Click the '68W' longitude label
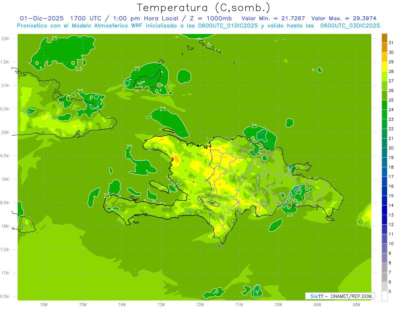The image size is (400, 309). (356, 305)
